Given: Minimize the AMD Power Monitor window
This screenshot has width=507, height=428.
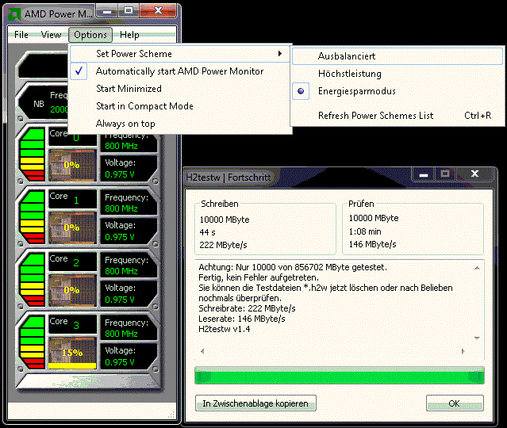Looking at the screenshot, I should click(107, 12).
